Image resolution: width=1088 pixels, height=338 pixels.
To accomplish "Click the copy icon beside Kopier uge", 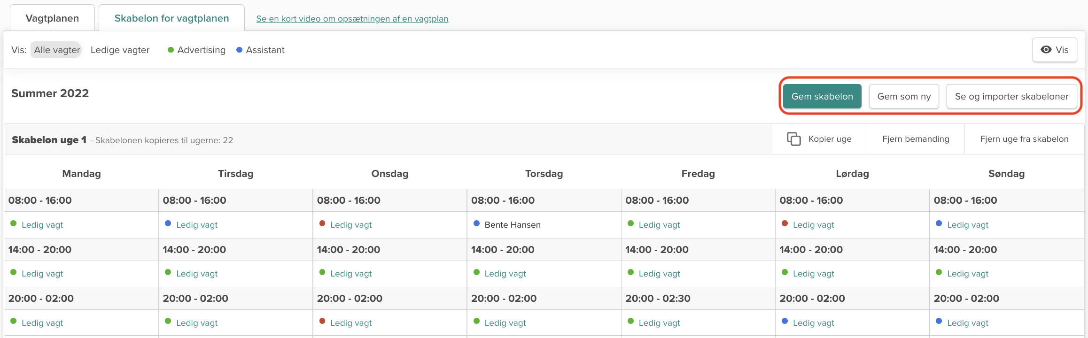I will pos(793,139).
